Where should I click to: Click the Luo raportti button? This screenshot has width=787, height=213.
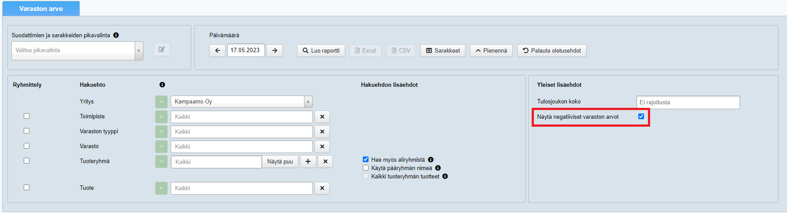321,51
